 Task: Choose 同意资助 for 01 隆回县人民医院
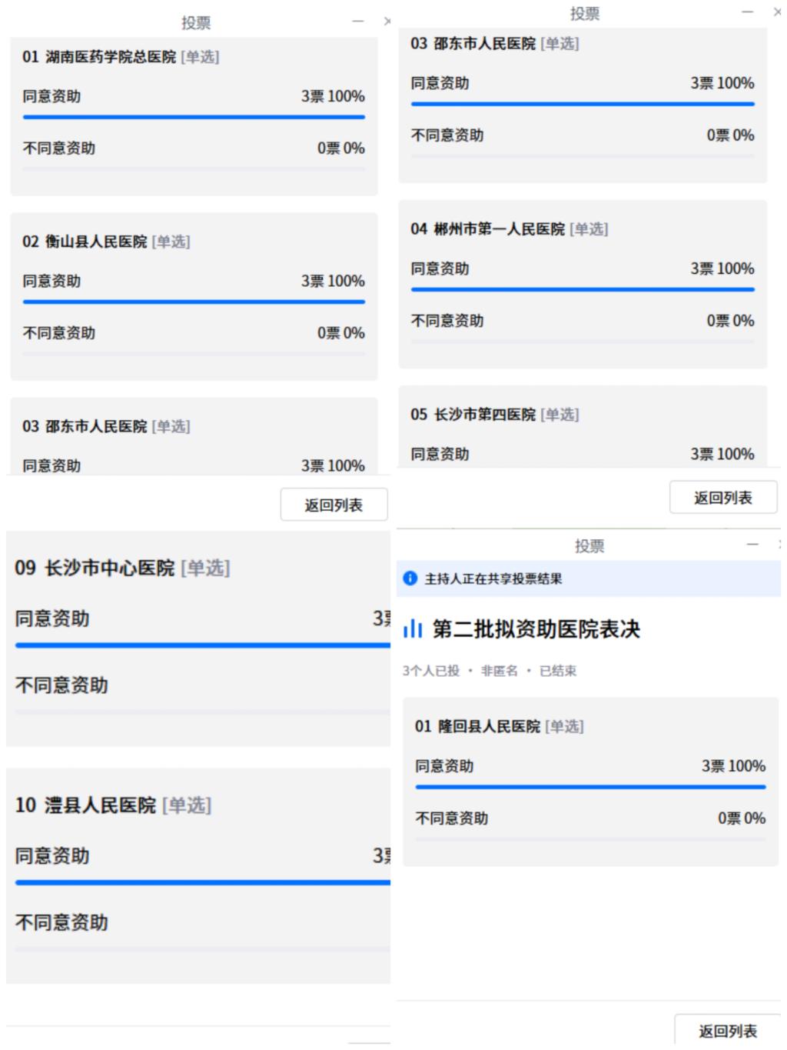pyautogui.click(x=444, y=766)
